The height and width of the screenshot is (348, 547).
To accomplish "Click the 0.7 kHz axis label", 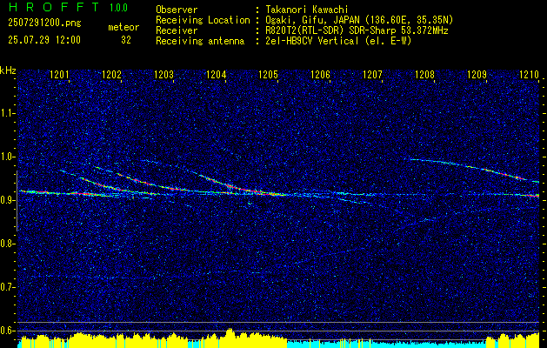I will 8,287.
